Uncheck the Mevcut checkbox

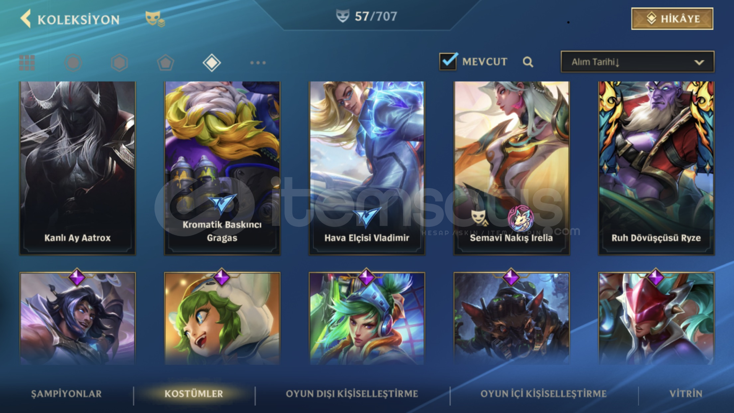(x=448, y=61)
